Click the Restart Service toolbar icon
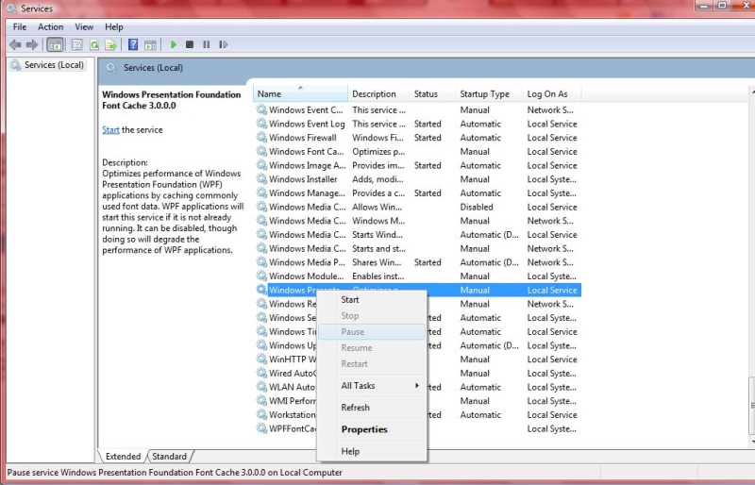This screenshot has width=755, height=485. click(223, 44)
